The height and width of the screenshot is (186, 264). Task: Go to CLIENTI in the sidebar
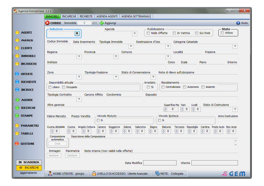[x=26, y=48]
